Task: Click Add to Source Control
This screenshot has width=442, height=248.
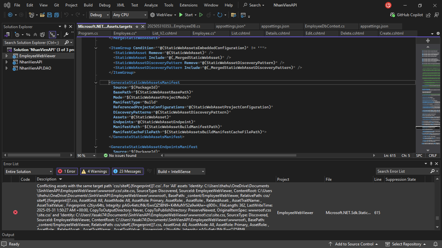Action: pos(354,244)
